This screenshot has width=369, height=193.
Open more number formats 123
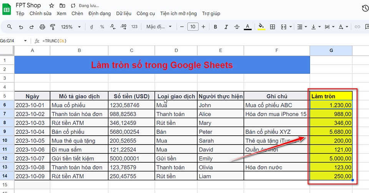pyautogui.click(x=135, y=27)
